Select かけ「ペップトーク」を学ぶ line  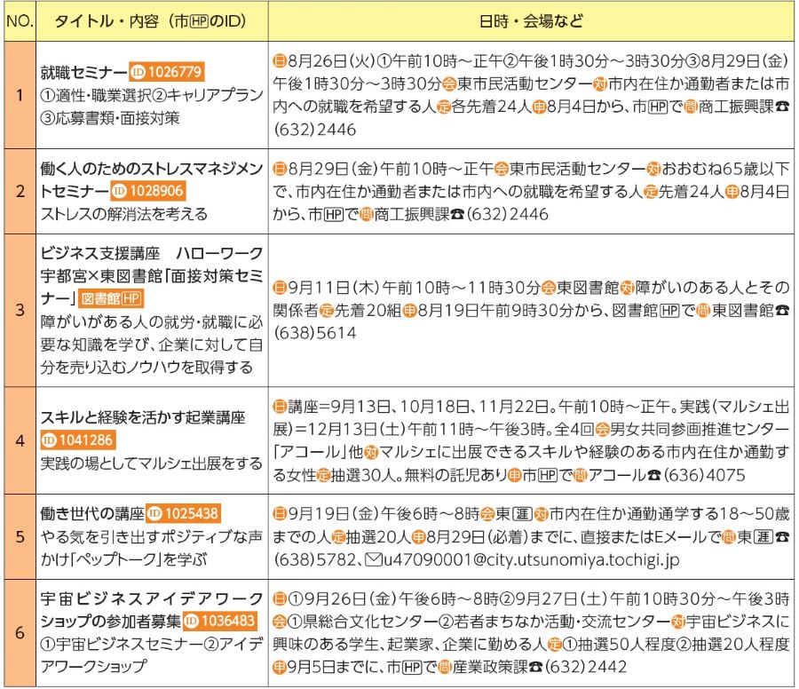(123, 559)
